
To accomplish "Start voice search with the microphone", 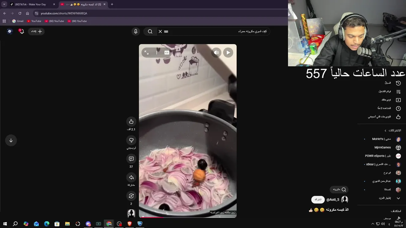I will click(136, 31).
